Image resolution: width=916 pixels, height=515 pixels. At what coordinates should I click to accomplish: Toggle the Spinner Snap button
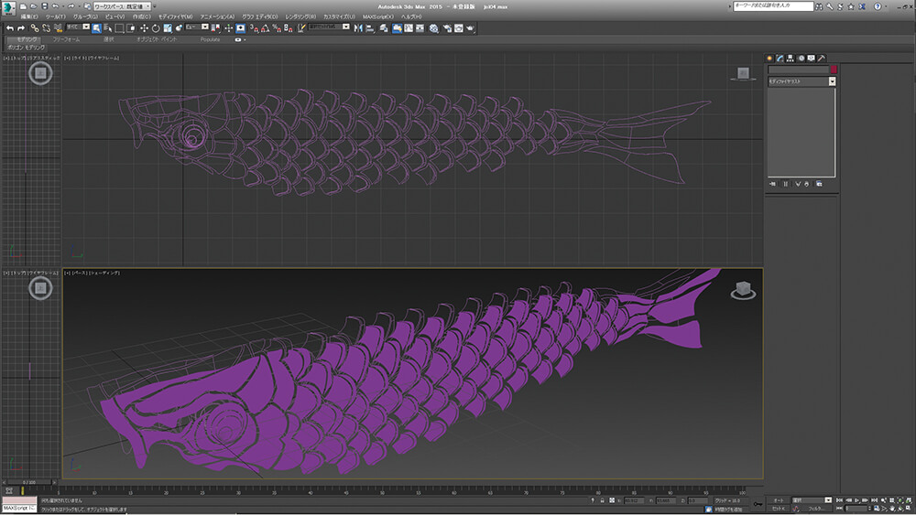pyautogui.click(x=288, y=28)
